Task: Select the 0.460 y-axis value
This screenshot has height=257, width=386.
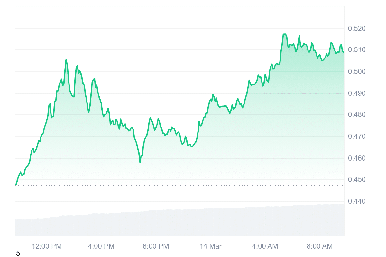Action: tap(357, 158)
